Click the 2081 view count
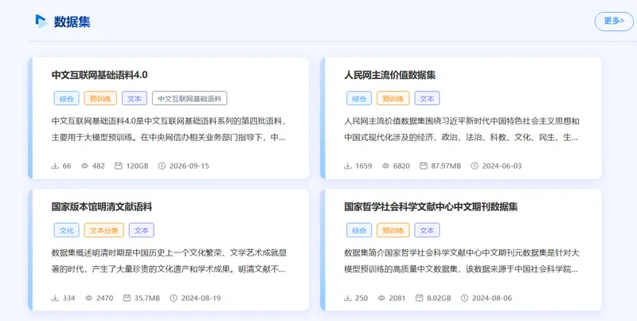Image resolution: width=637 pixels, height=321 pixels. [x=397, y=298]
